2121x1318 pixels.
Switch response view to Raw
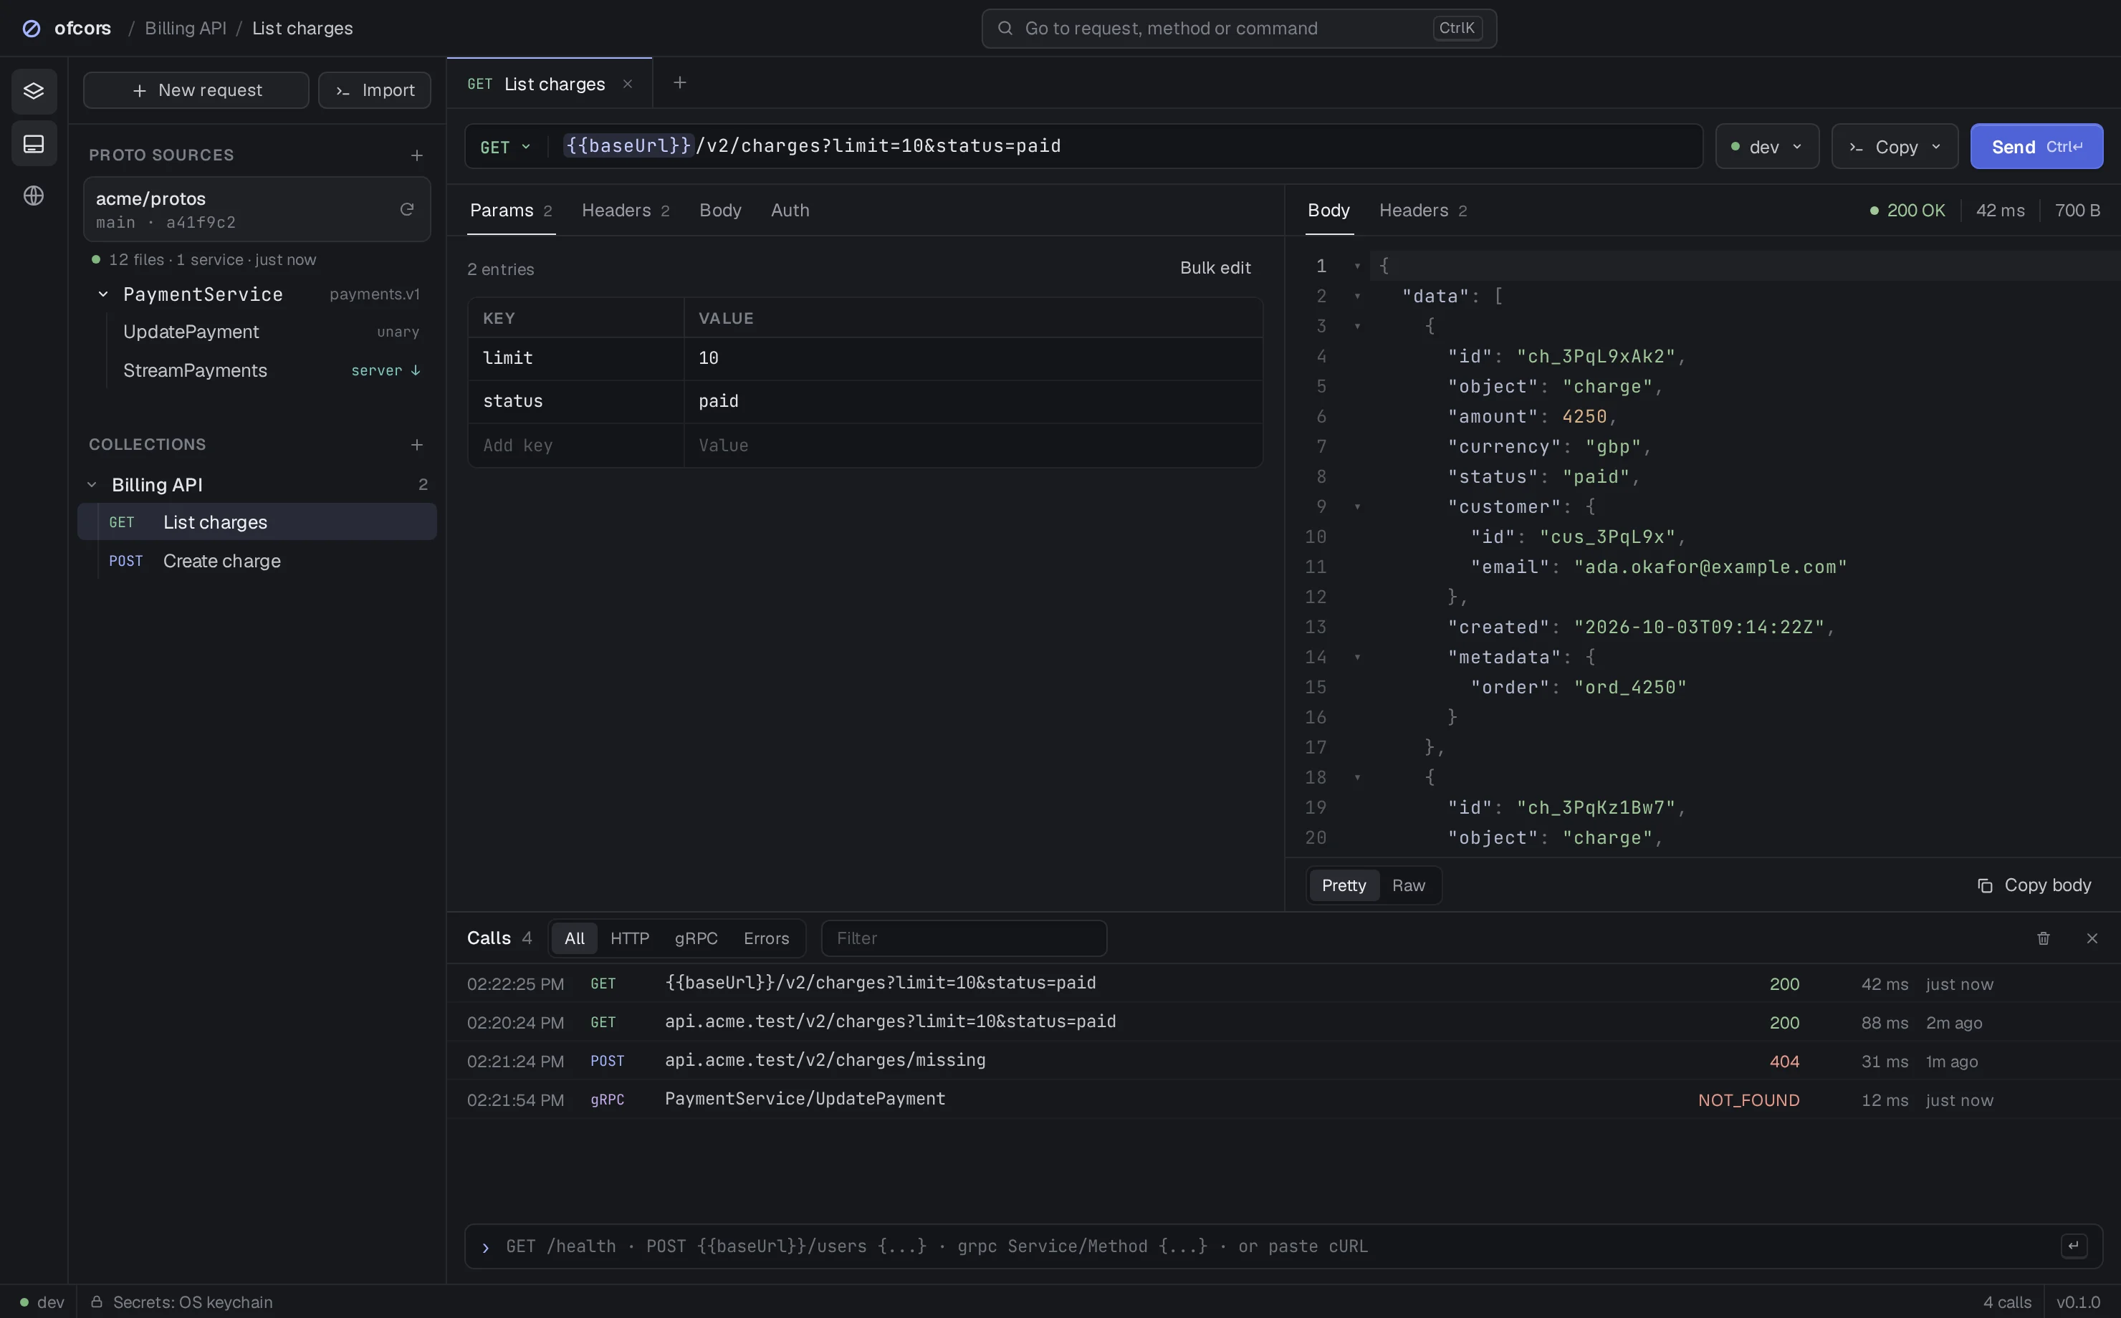tap(1408, 885)
